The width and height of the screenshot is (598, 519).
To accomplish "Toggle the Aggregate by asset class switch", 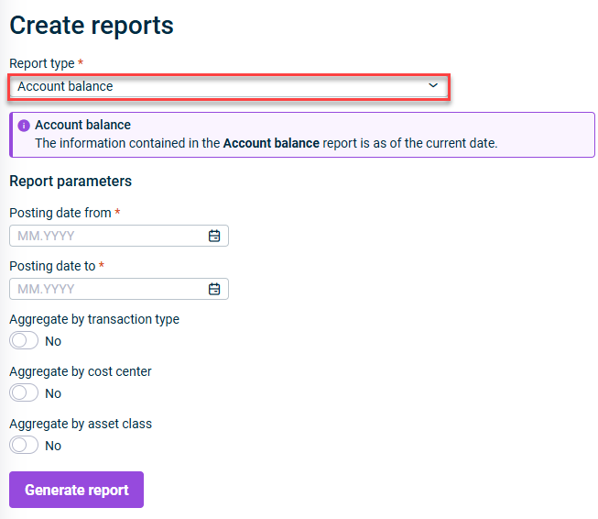I will tap(24, 446).
